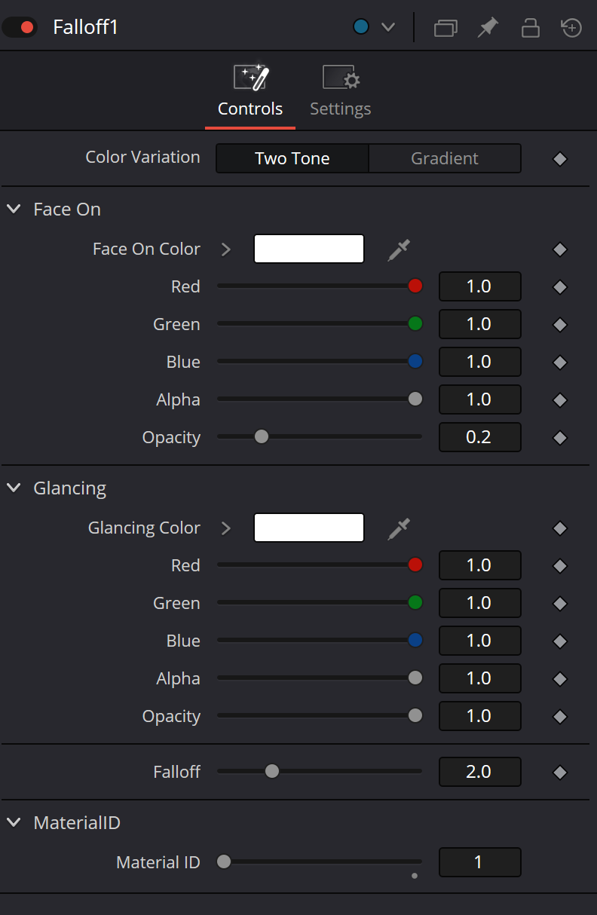This screenshot has height=915, width=597.
Task: Adjust the Glancing Alpha slider
Action: pyautogui.click(x=320, y=678)
